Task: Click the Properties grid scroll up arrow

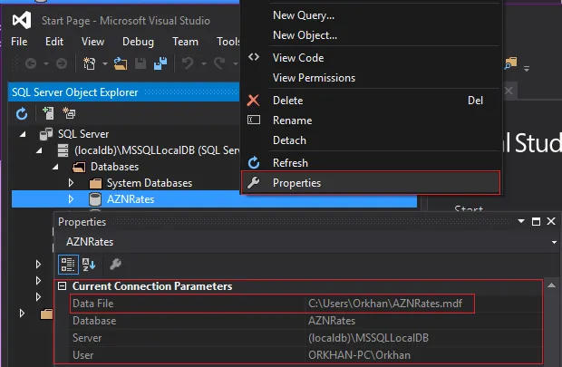Action: (552, 285)
